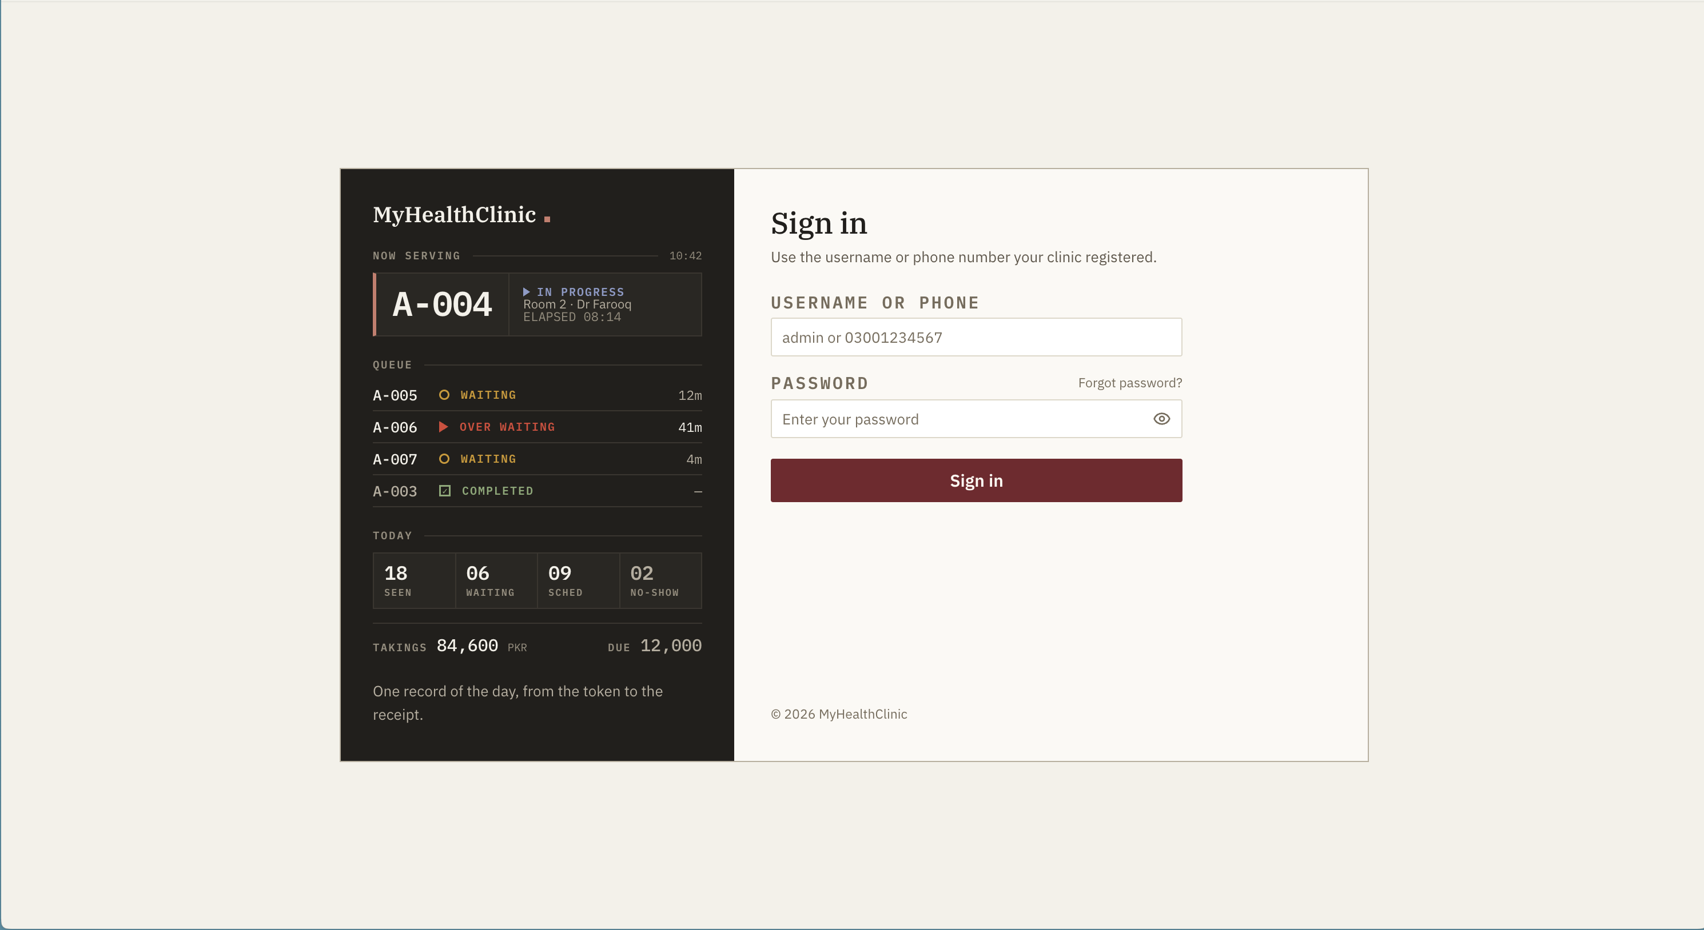
Task: Click the A-006 over waiting red triangle
Action: 443,426
